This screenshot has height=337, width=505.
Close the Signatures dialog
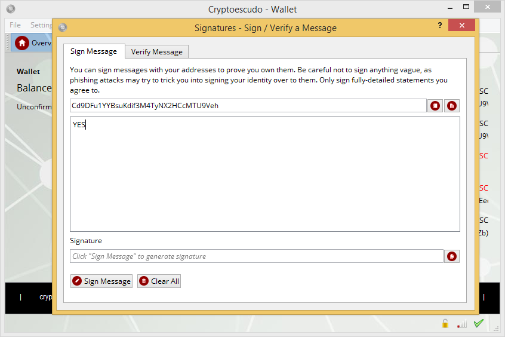point(461,25)
